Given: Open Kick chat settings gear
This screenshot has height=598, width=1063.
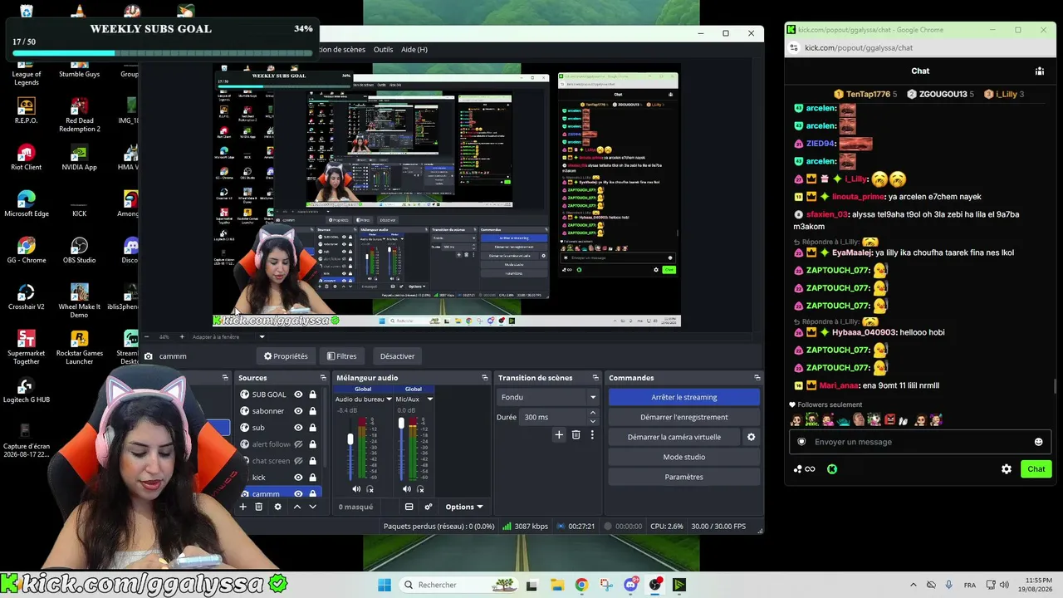Looking at the screenshot, I should (1007, 469).
